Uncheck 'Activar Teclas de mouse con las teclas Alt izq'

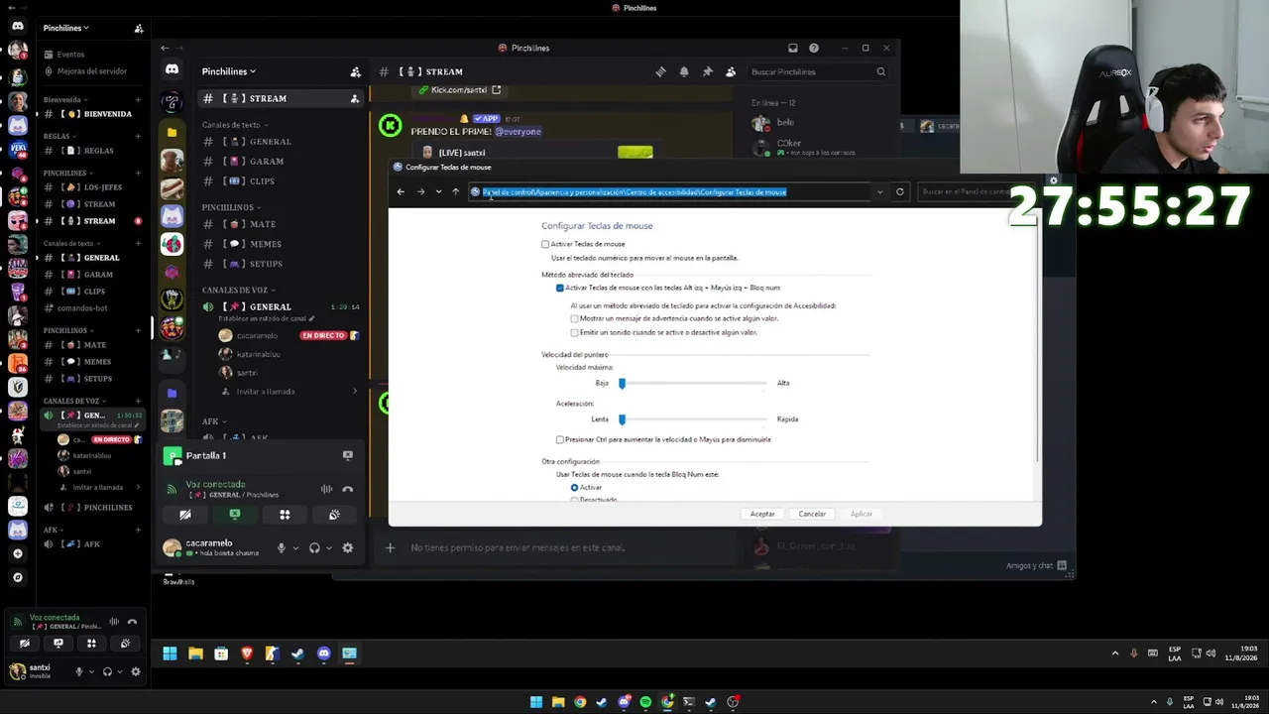[x=560, y=288]
